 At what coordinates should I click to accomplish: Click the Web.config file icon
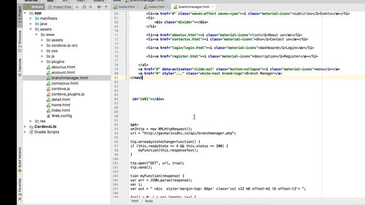click(x=48, y=116)
